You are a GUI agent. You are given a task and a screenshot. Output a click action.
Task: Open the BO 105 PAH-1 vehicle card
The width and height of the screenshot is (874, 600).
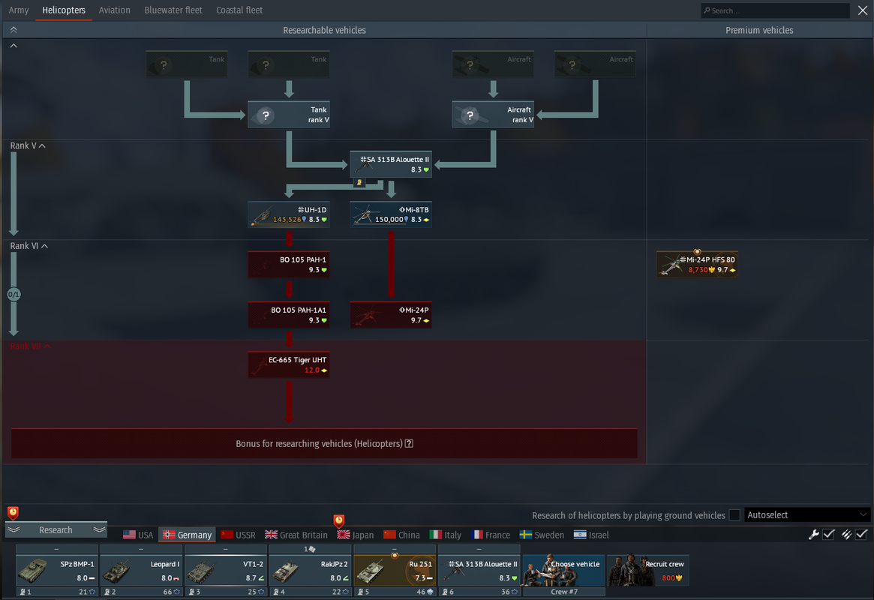coord(289,265)
